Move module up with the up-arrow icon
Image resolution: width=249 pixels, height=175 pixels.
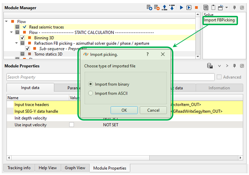click(x=164, y=8)
